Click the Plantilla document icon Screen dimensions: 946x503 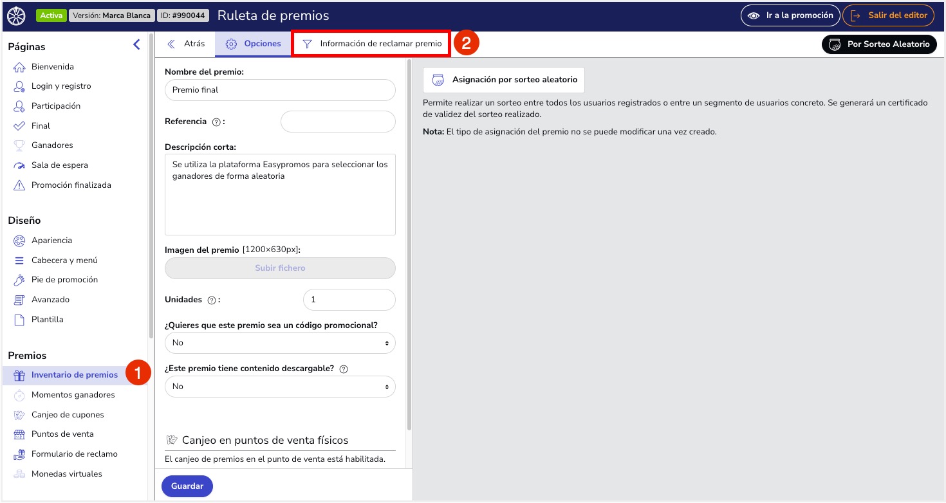click(19, 320)
